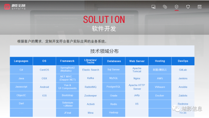
Task: Click the Languages column header
Action: [x=21, y=61]
